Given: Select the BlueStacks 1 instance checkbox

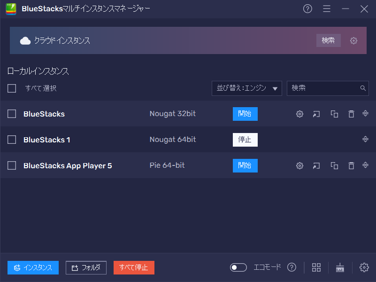Looking at the screenshot, I should click(x=12, y=140).
